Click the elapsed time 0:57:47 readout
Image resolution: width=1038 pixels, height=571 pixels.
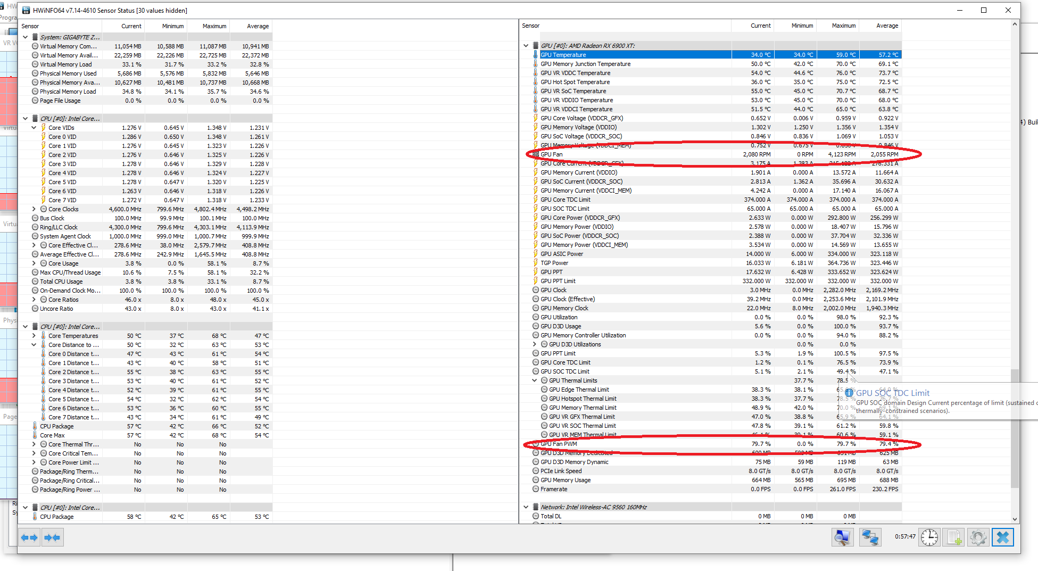tap(905, 536)
